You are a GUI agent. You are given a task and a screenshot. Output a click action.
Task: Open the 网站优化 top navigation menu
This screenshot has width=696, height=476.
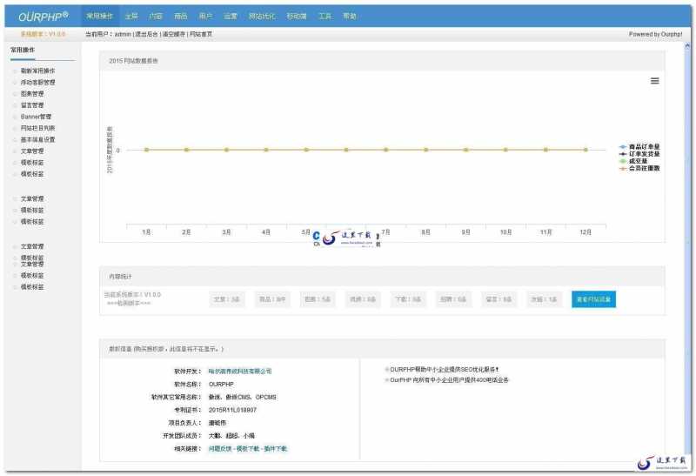click(262, 16)
